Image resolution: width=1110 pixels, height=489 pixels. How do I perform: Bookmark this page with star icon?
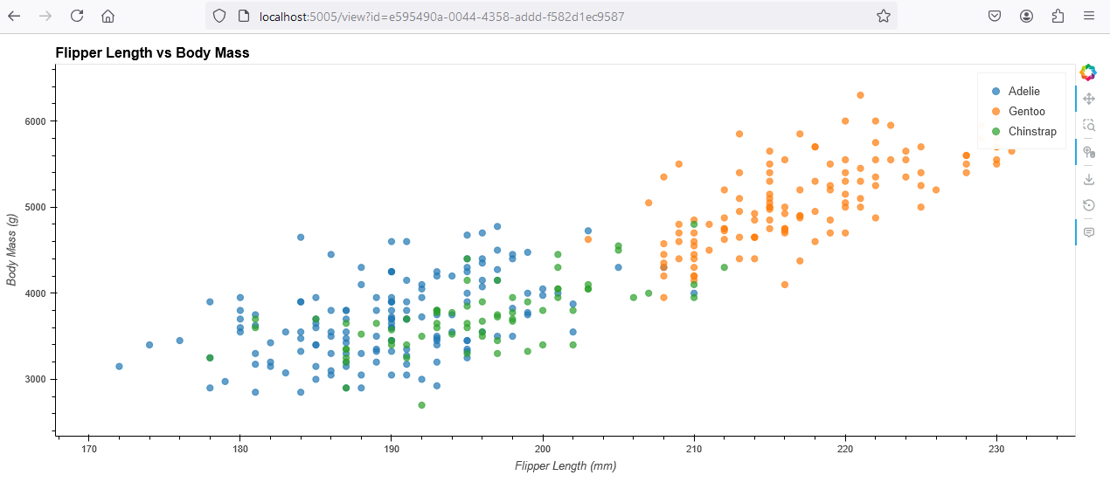coord(884,16)
